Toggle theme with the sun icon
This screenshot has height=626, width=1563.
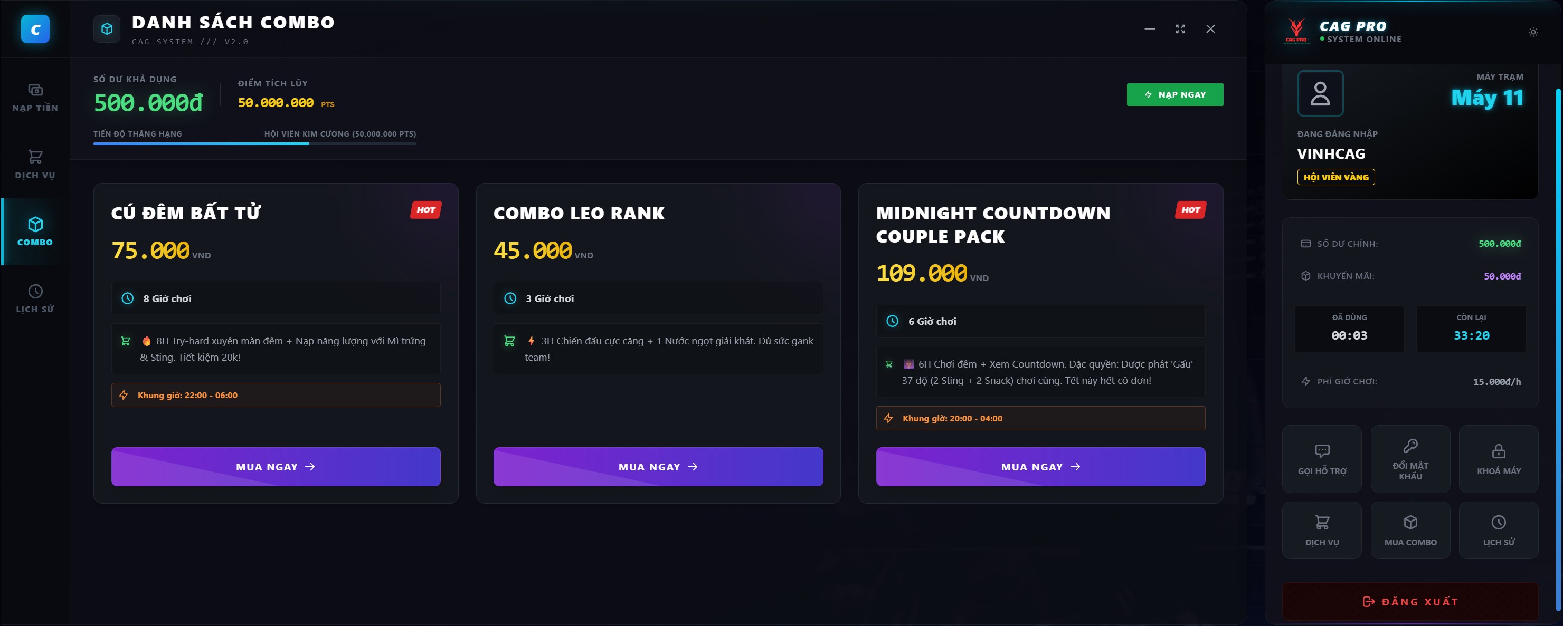(x=1533, y=32)
